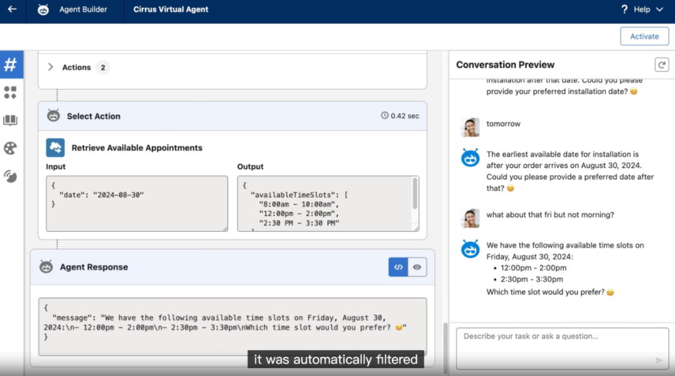Click the Cirrus Virtual Agent title
The width and height of the screenshot is (675, 376).
click(171, 9)
